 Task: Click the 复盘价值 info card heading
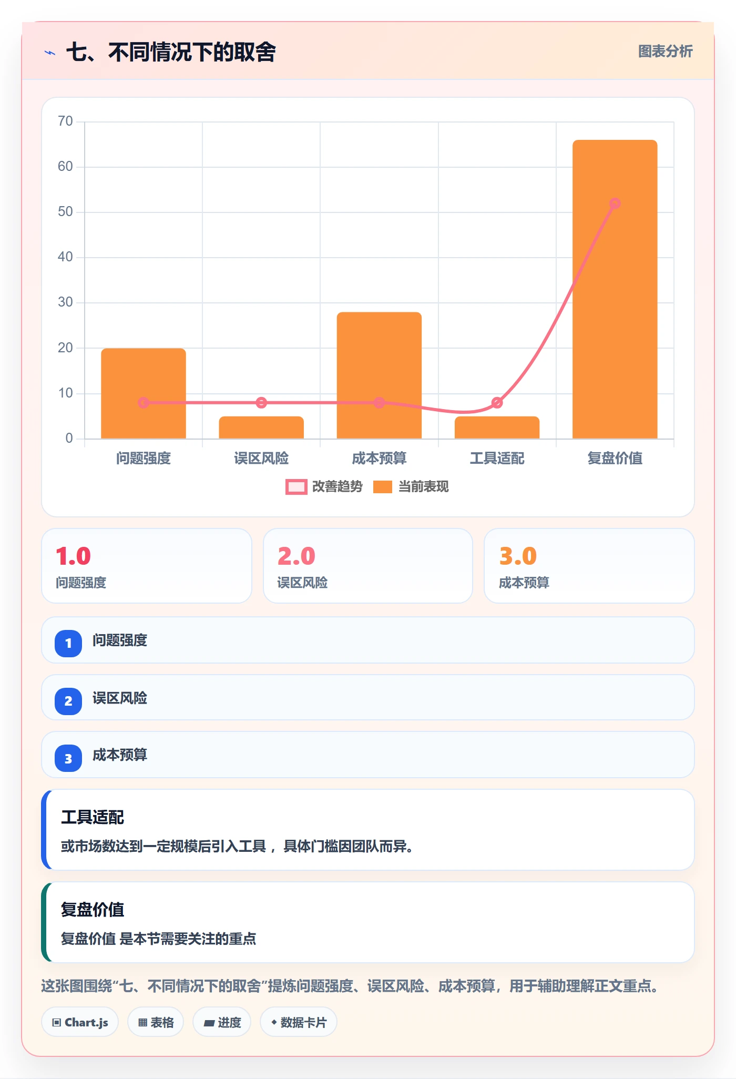[93, 910]
